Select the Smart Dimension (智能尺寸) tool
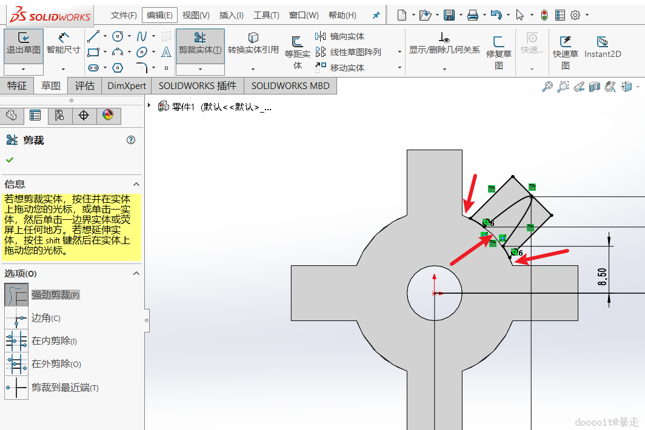The height and width of the screenshot is (430, 645). (x=63, y=44)
